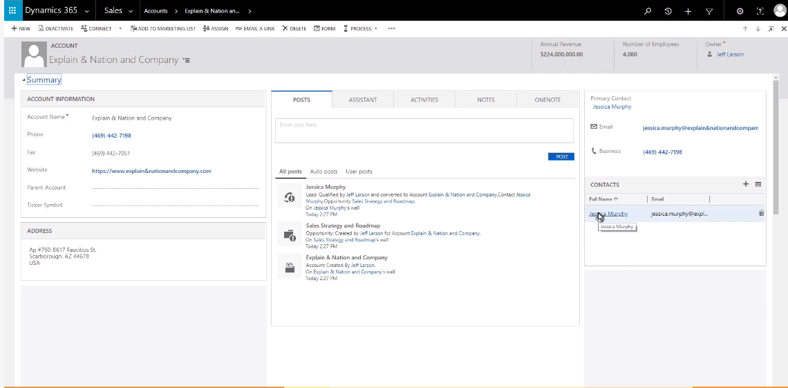788x388 pixels.
Task: Click the Enter post here field
Action: pos(424,131)
